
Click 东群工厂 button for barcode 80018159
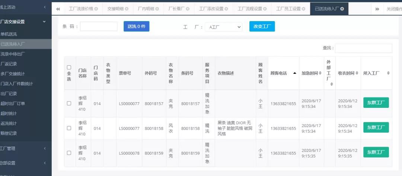(376, 152)
